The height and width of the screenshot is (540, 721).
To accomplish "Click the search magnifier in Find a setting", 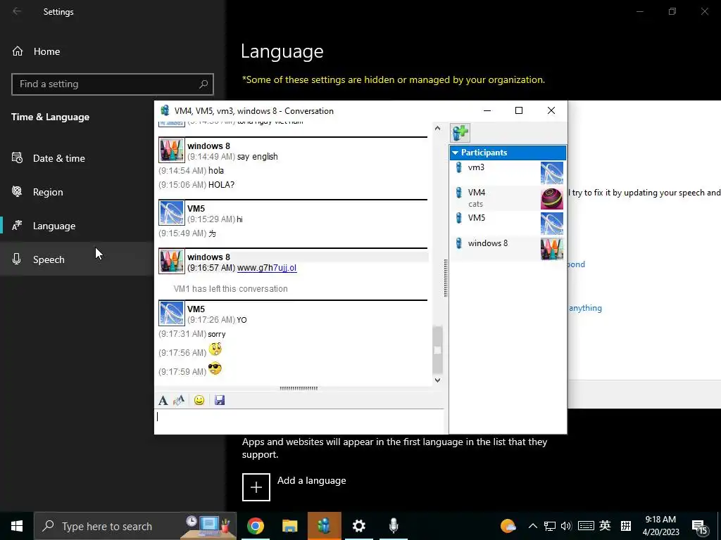I will pyautogui.click(x=203, y=84).
